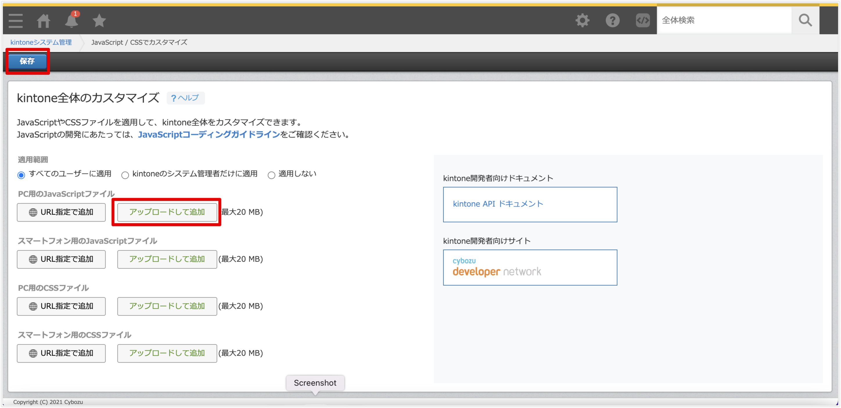Click URL指定で追加 under スマートフォン用のCSSファイル
The width and height of the screenshot is (841, 408).
[x=61, y=353]
